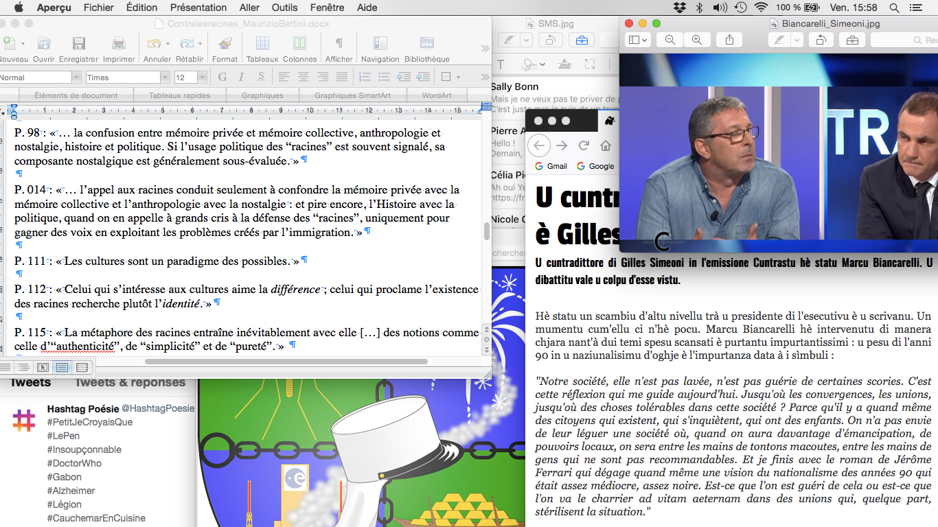Toggle Afficher paragraph marks display

[339, 44]
